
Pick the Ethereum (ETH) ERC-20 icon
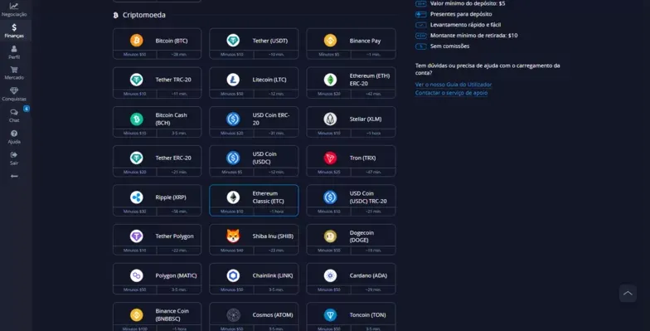point(330,80)
